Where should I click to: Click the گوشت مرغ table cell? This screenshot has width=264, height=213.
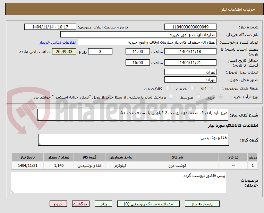(x=177, y=166)
